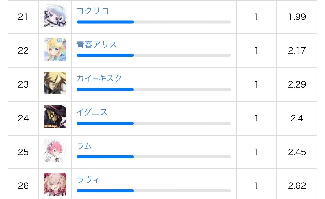Click the ラム character icon
The width and height of the screenshot is (325, 199).
(x=55, y=151)
